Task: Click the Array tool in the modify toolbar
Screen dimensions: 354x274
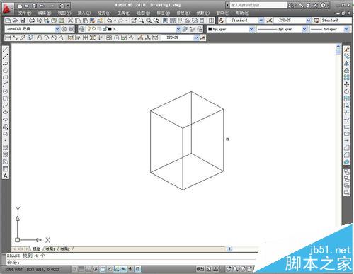Action: point(346,77)
